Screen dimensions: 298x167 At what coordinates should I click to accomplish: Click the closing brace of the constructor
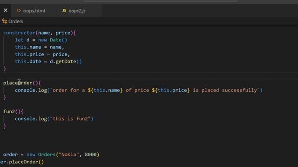pyautogui.click(x=5, y=69)
